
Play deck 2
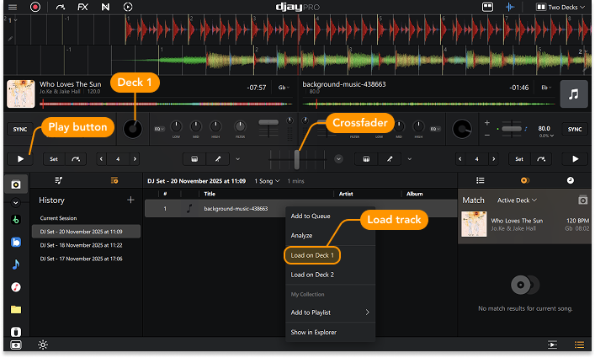click(575, 159)
